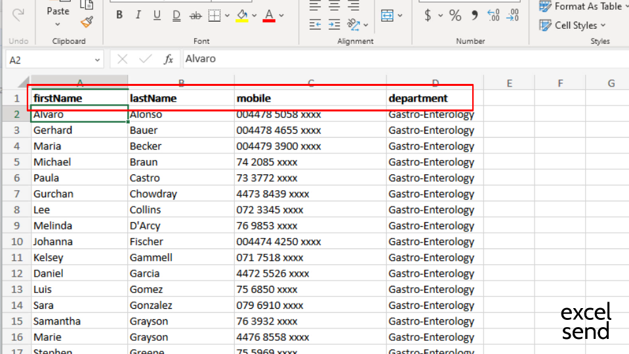Confirm formula bar entry
Image resolution: width=629 pixels, height=354 pixels.
tap(145, 60)
